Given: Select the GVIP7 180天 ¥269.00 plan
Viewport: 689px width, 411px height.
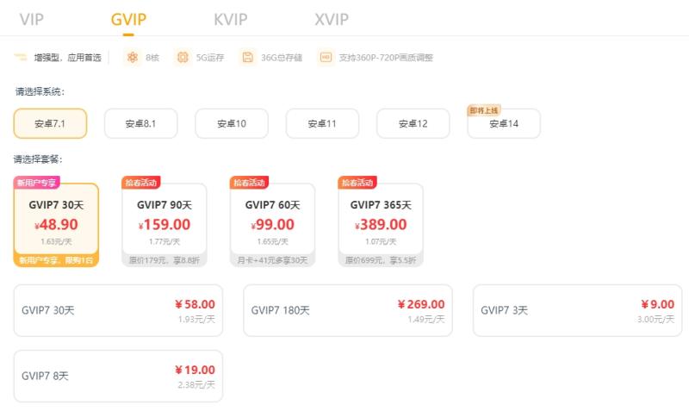Looking at the screenshot, I should [348, 310].
